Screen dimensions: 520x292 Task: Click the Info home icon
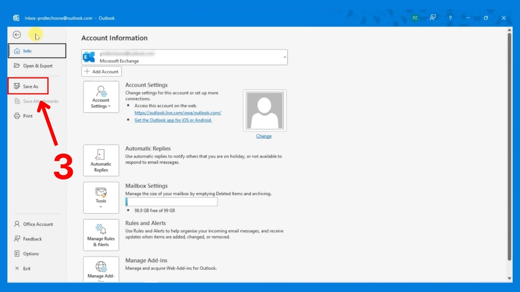pos(17,51)
